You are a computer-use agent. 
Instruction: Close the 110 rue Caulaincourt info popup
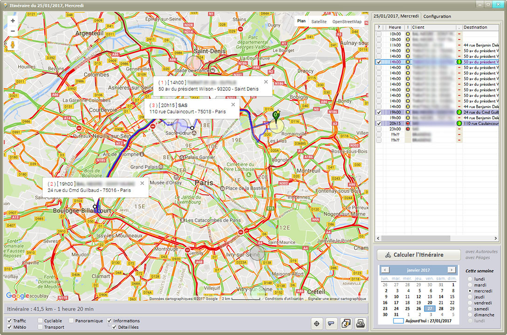tap(233, 104)
